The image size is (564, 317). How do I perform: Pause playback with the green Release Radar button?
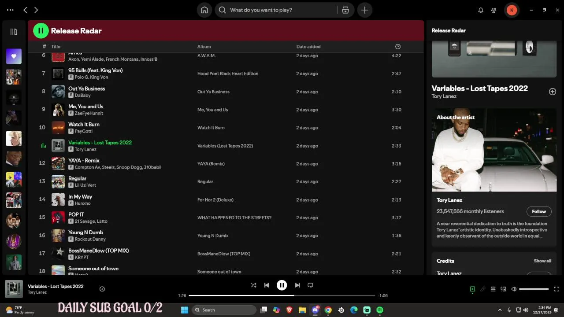(x=41, y=31)
